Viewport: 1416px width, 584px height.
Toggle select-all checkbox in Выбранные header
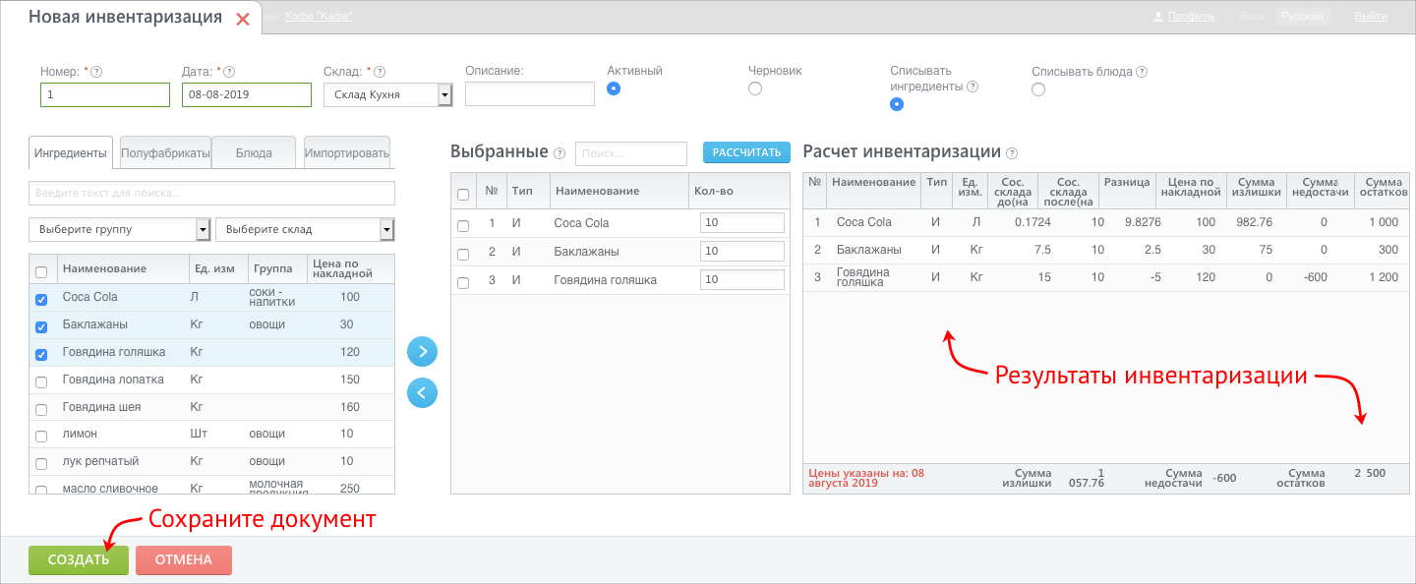point(463,195)
